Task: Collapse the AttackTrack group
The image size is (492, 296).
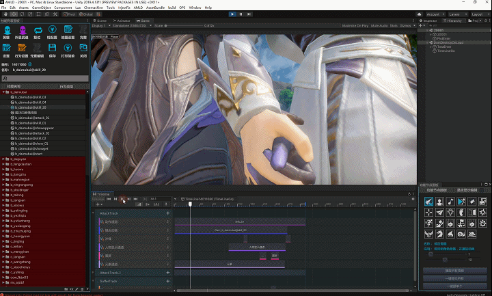Action: coord(93,213)
